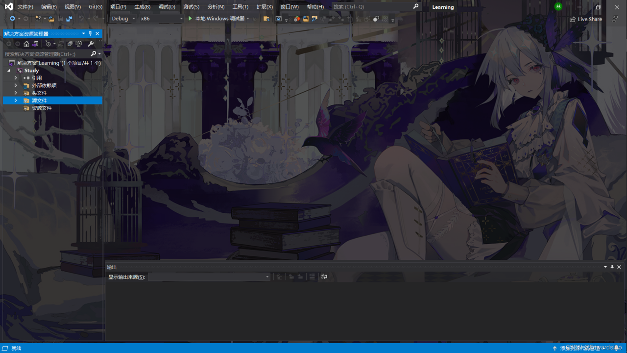Viewport: 627px width, 353px height.
Task: Click the save all files icon
Action: [69, 19]
